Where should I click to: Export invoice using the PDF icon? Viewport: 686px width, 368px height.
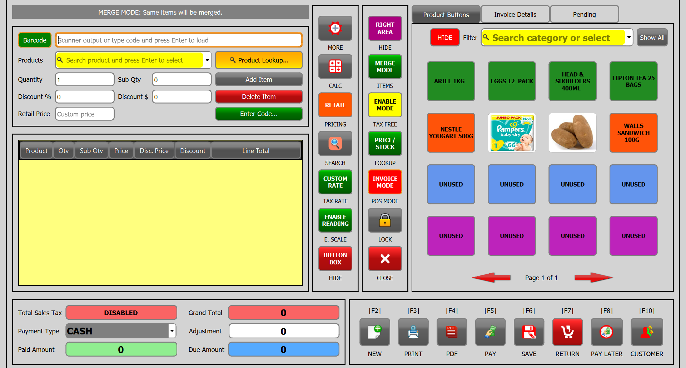pos(452,332)
